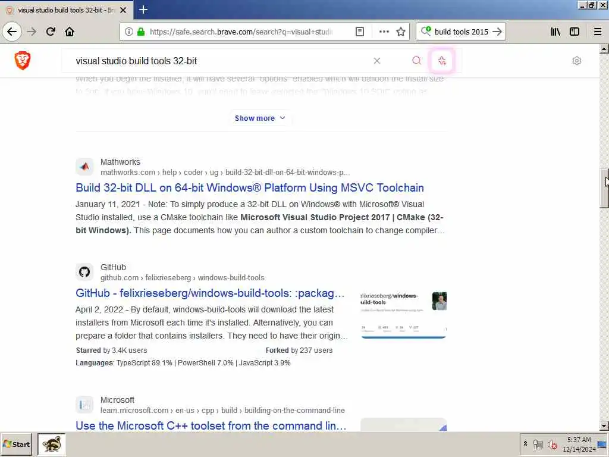609x457 pixels.
Task: Click the Brave lion logo
Action: (x=23, y=60)
